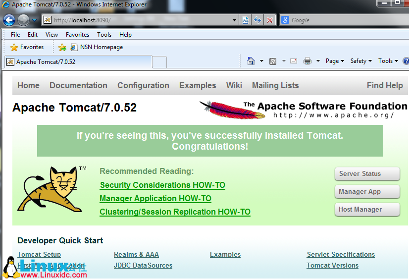
Task: Click the Read Mail icon
Action: tap(294, 61)
